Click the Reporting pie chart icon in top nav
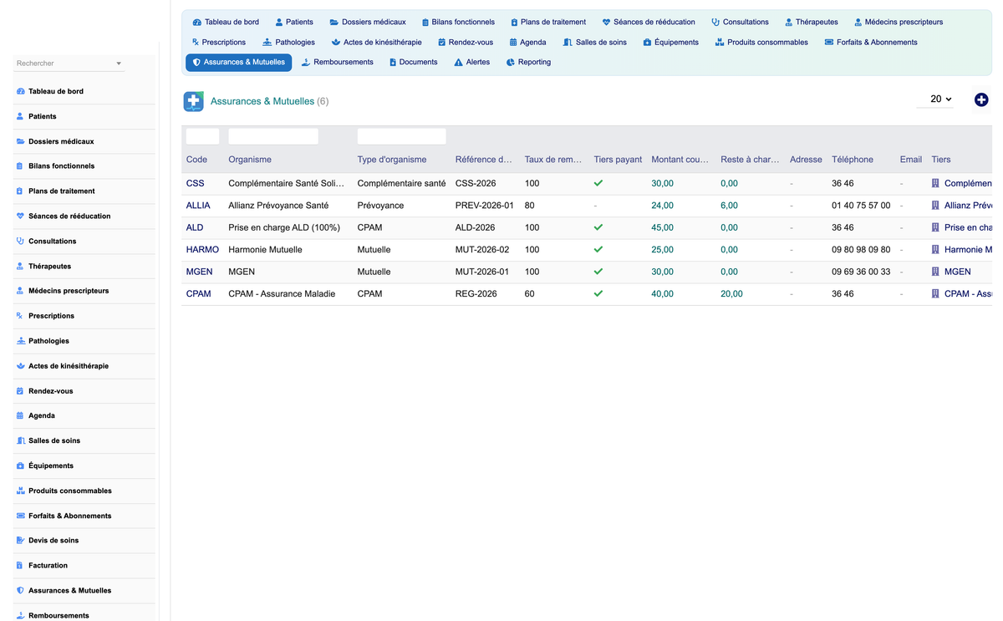 click(510, 62)
